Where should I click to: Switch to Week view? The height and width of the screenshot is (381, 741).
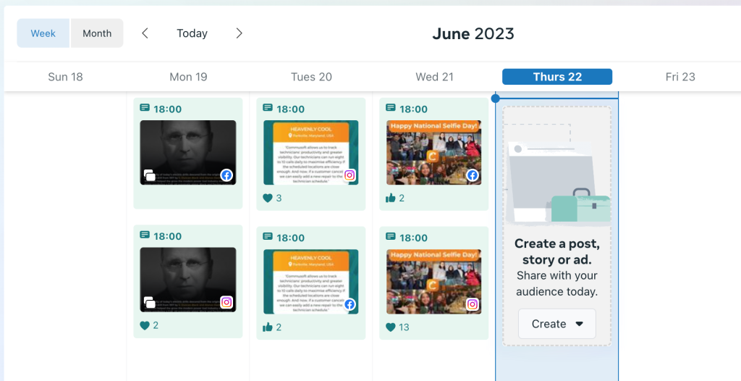tap(43, 33)
